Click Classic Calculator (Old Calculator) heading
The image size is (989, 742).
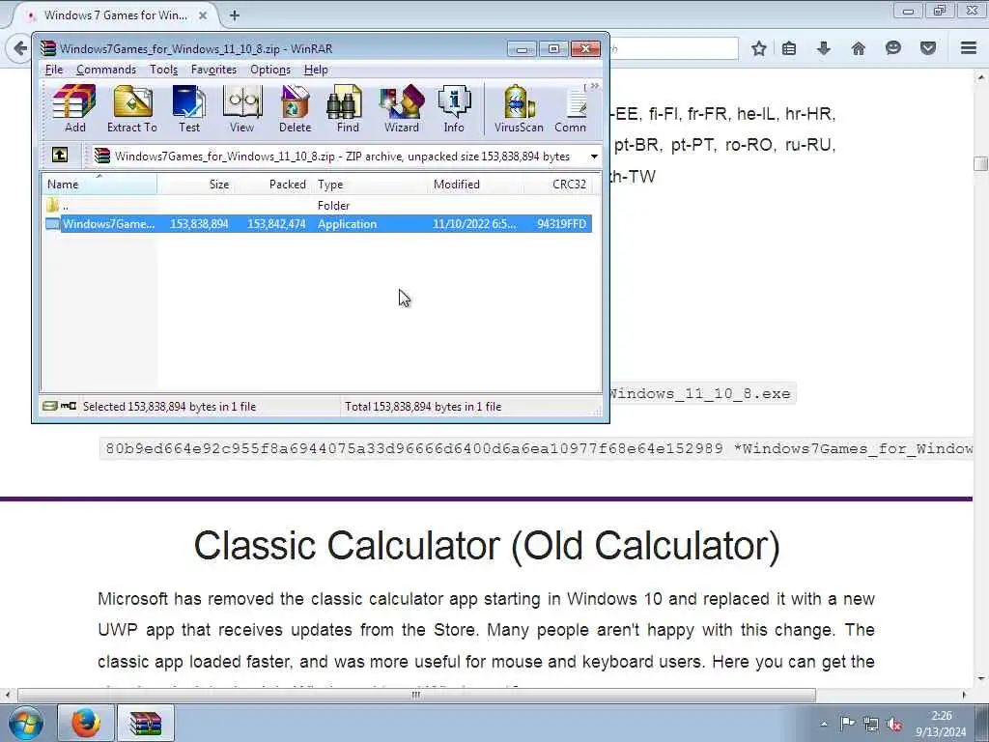coord(487,545)
